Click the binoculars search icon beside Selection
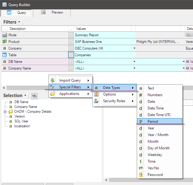This screenshot has width=193, height=185. (x=34, y=96)
